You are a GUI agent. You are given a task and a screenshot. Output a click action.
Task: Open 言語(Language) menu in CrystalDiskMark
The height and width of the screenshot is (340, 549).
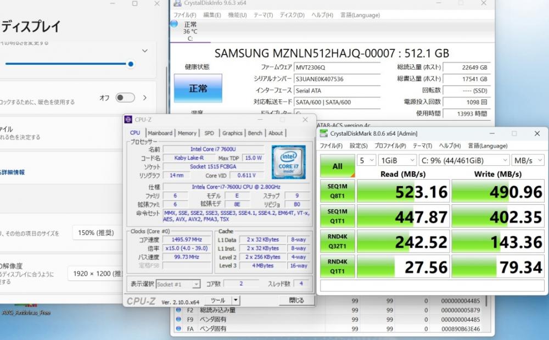coord(488,146)
